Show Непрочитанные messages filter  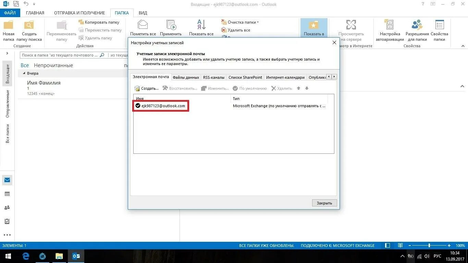coord(53,65)
